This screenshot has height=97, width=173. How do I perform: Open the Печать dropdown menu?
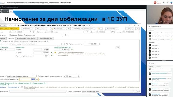point(112,29)
